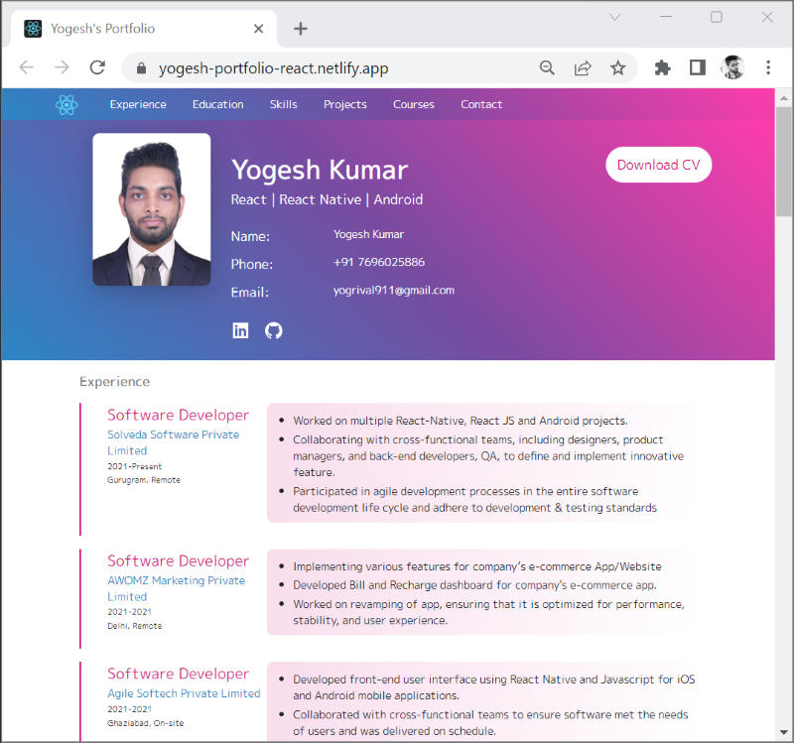
Task: Click Software Developer title at Agile Softech
Action: 178,674
